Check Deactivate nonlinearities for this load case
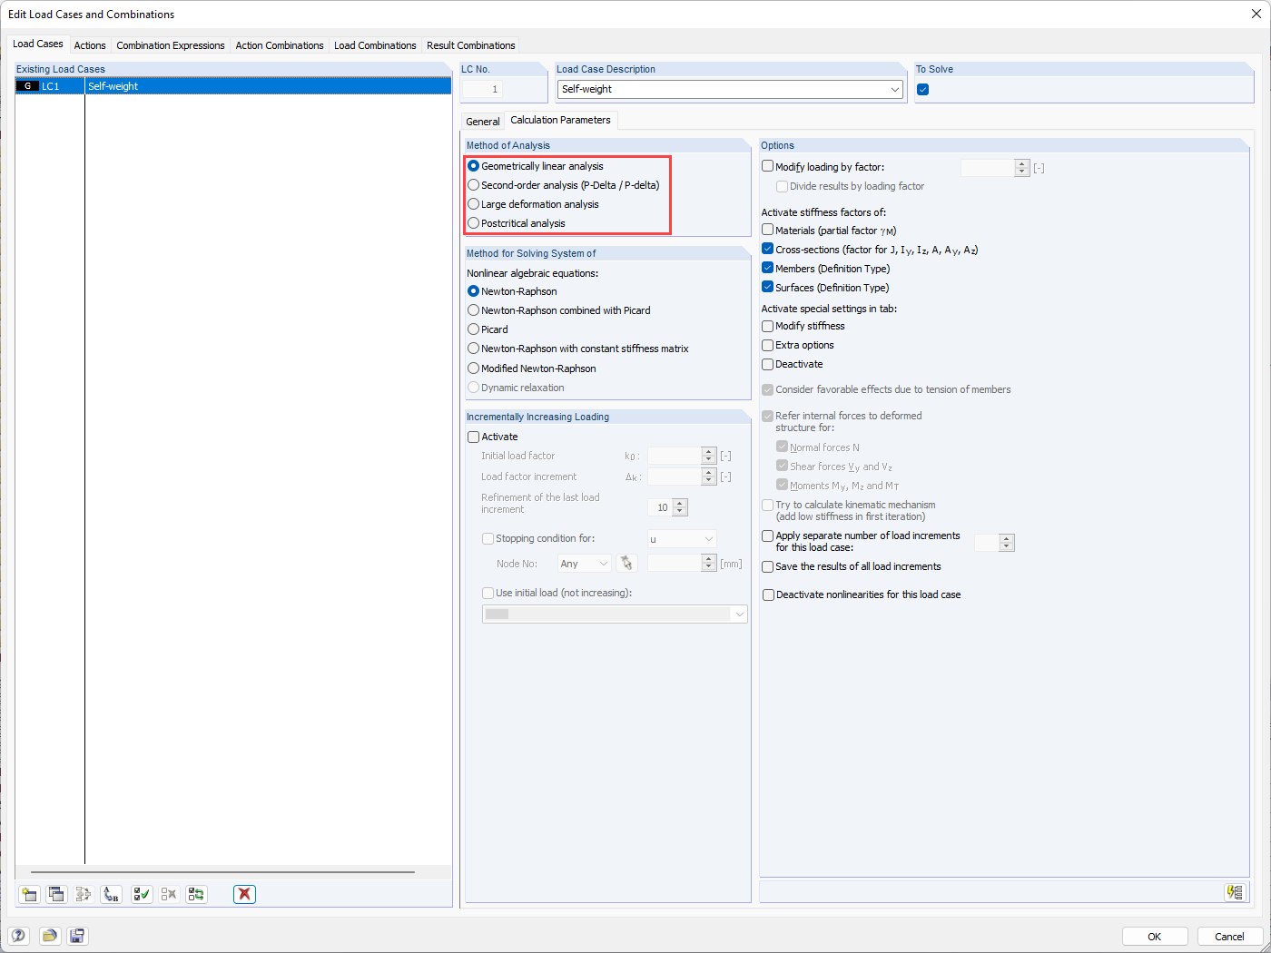The height and width of the screenshot is (953, 1271). click(768, 594)
